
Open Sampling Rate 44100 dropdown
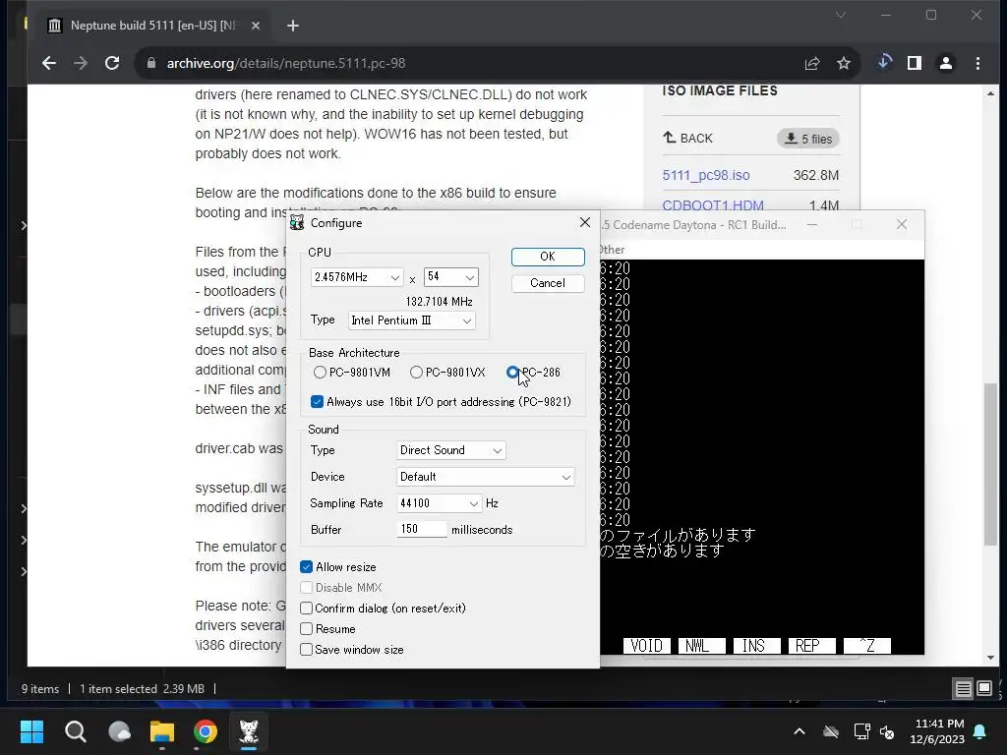[x=439, y=503]
